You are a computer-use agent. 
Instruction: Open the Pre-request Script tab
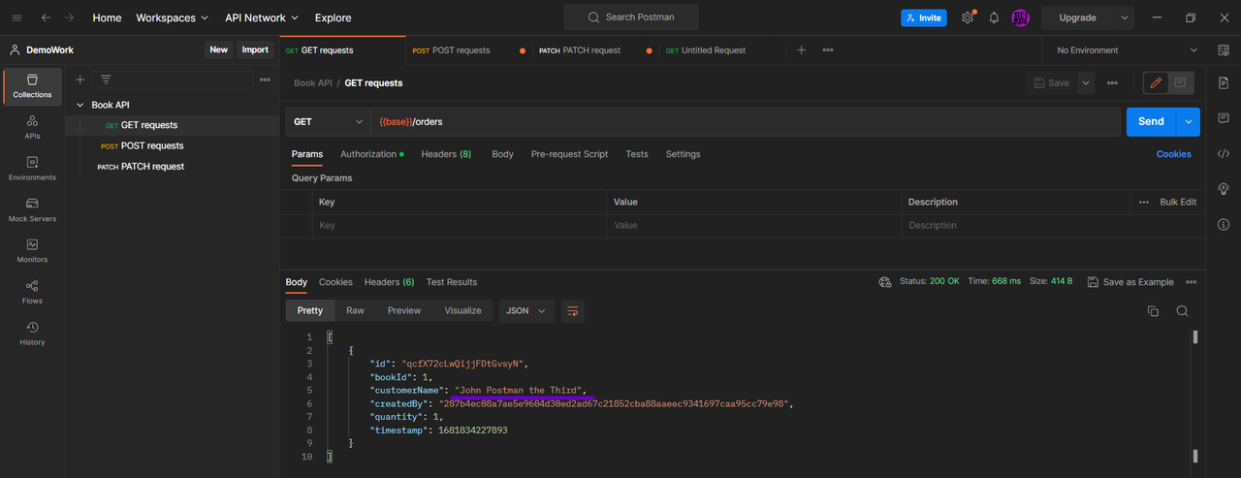click(x=569, y=154)
